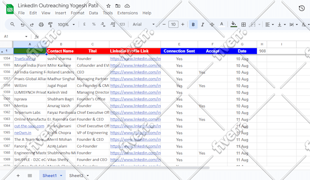Switch to the Sheet2 tab
The height and width of the screenshot is (180, 310).
(x=76, y=175)
